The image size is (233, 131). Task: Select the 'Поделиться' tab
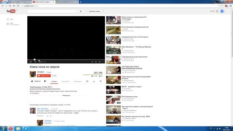point(66,82)
